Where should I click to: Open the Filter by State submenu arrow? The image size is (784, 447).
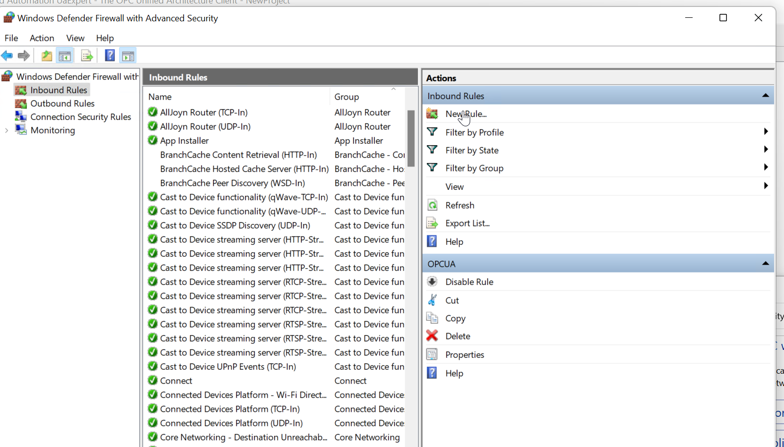click(766, 150)
